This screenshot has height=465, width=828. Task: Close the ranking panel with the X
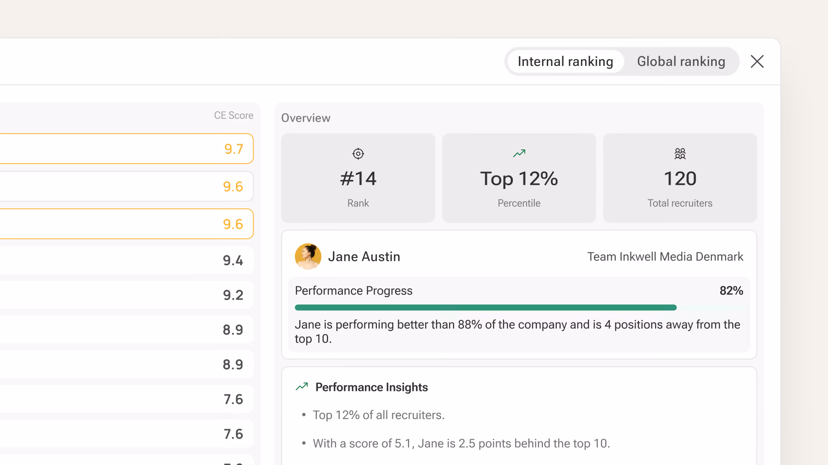point(757,62)
